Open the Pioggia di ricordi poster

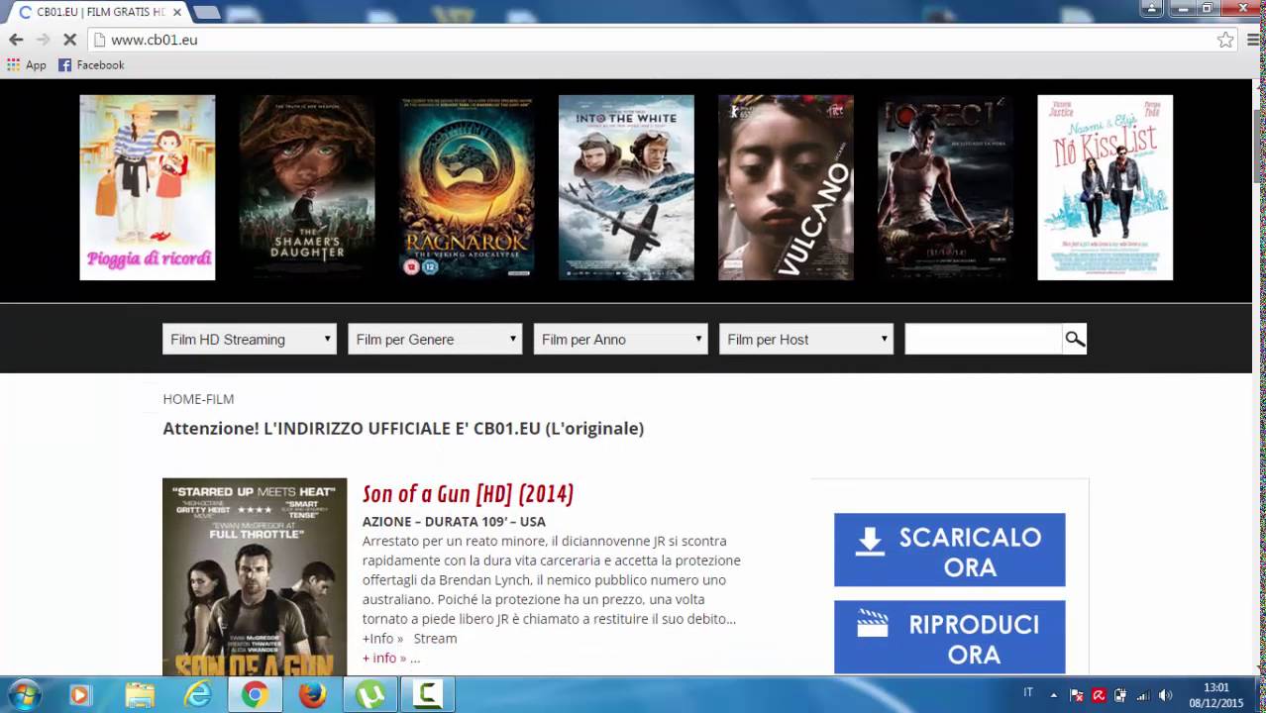pyautogui.click(x=148, y=187)
